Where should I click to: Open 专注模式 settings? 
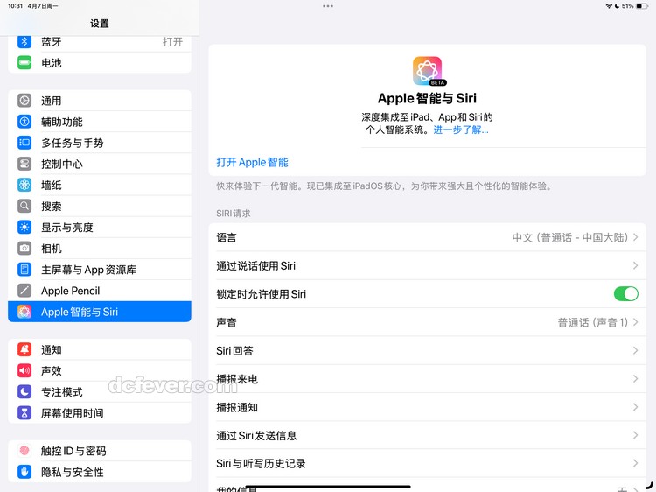[100, 392]
